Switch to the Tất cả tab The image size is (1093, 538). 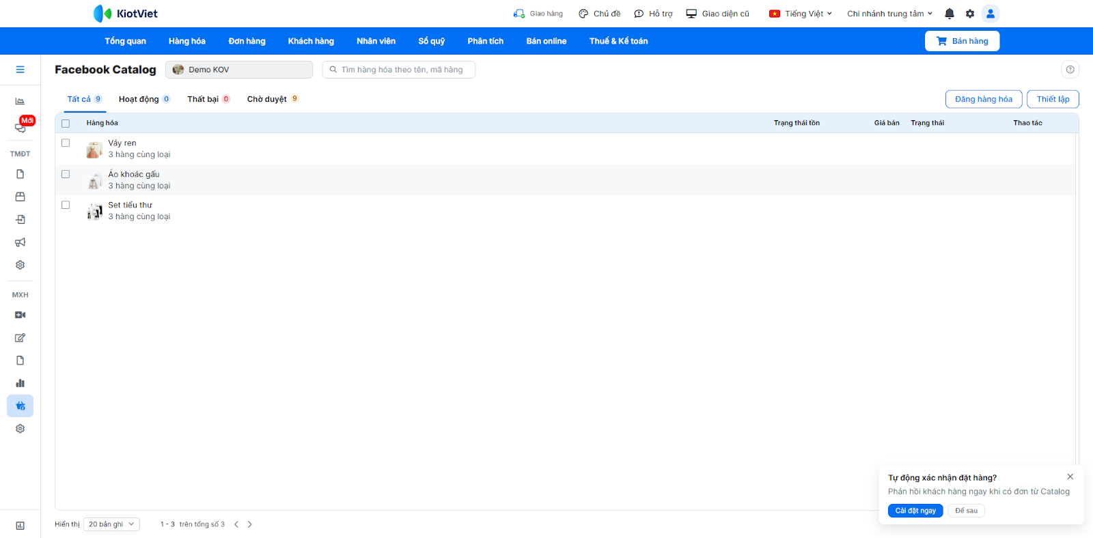pos(85,99)
